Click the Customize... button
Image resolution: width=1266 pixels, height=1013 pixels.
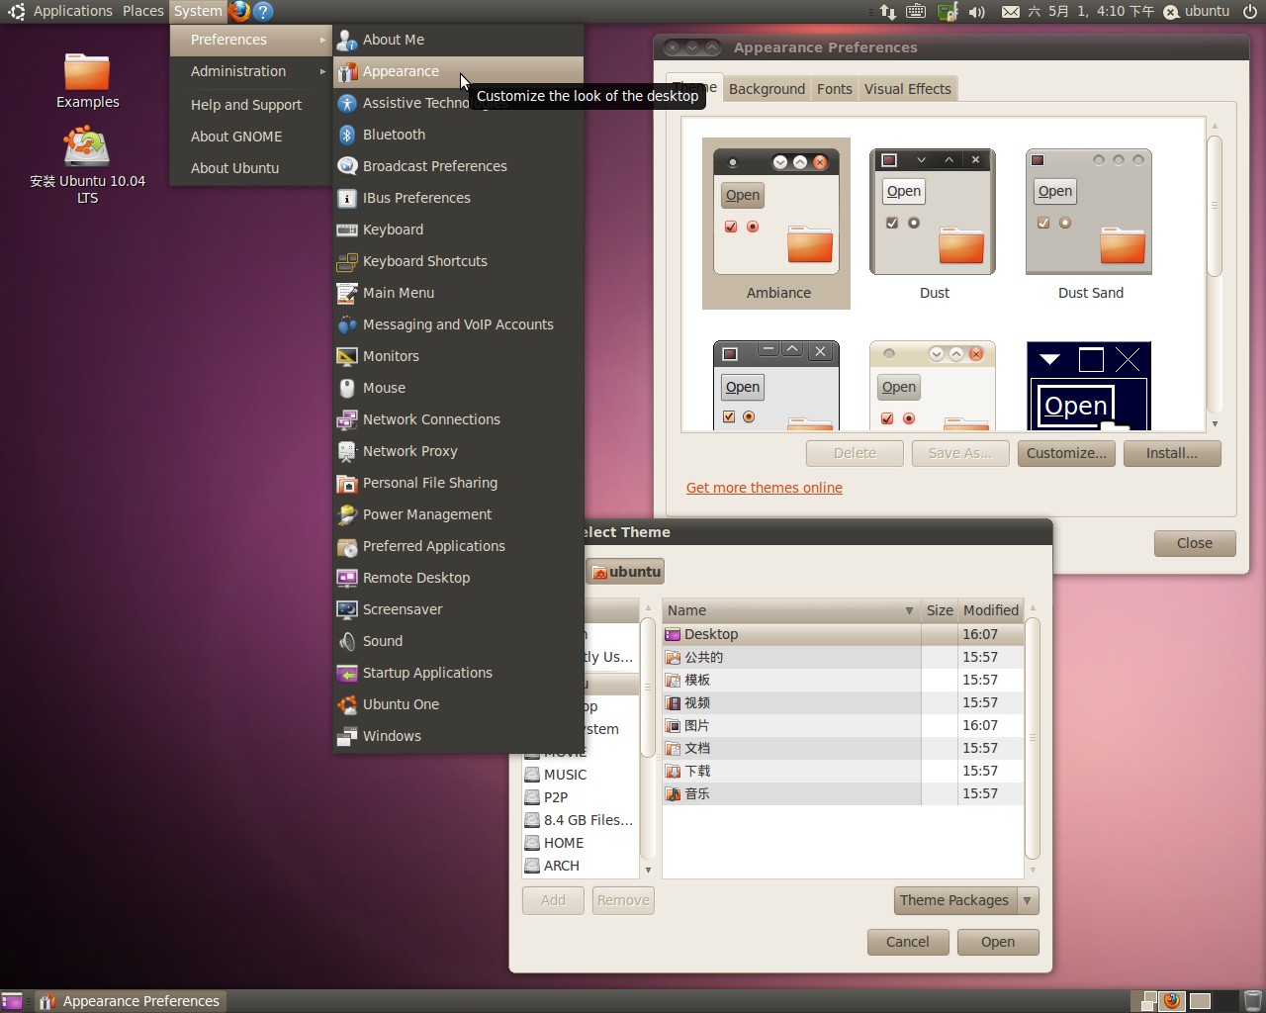point(1066,453)
